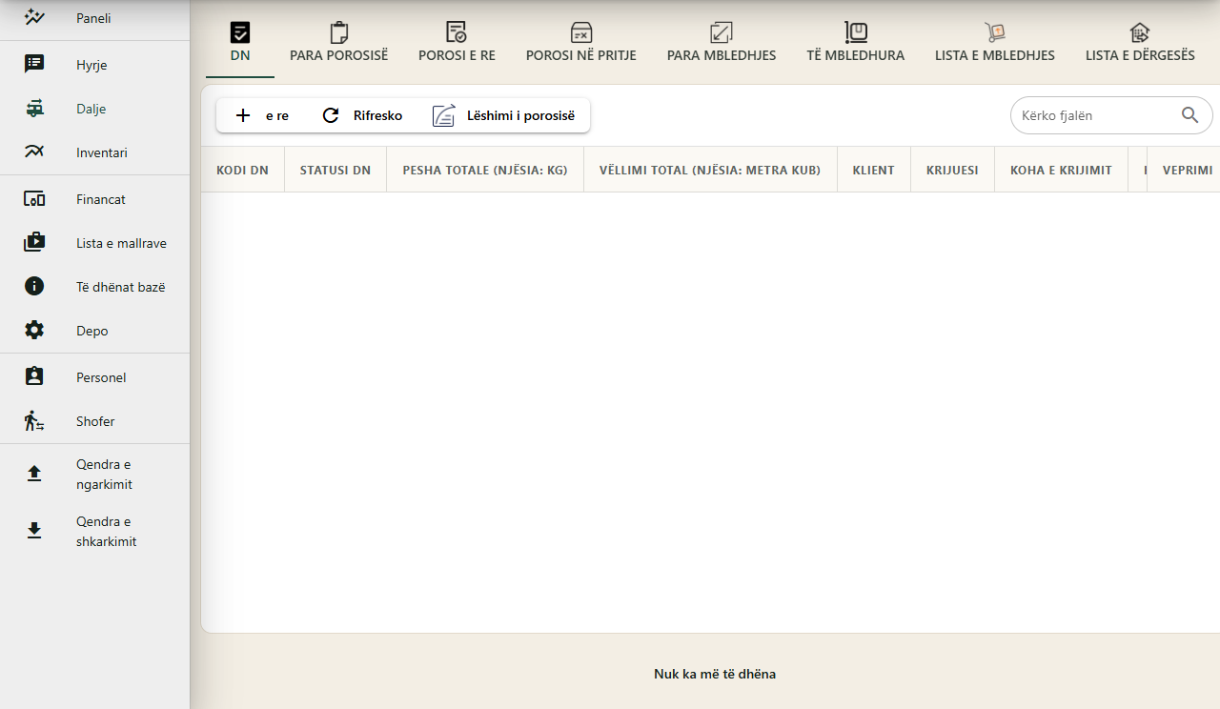The image size is (1220, 709).
Task: Switch to Porosi e Re tab
Action: 457,42
